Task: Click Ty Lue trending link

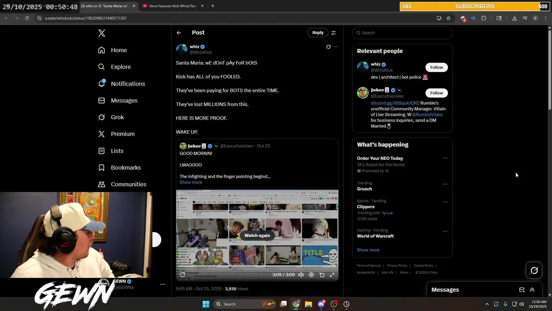Action: [x=387, y=213]
